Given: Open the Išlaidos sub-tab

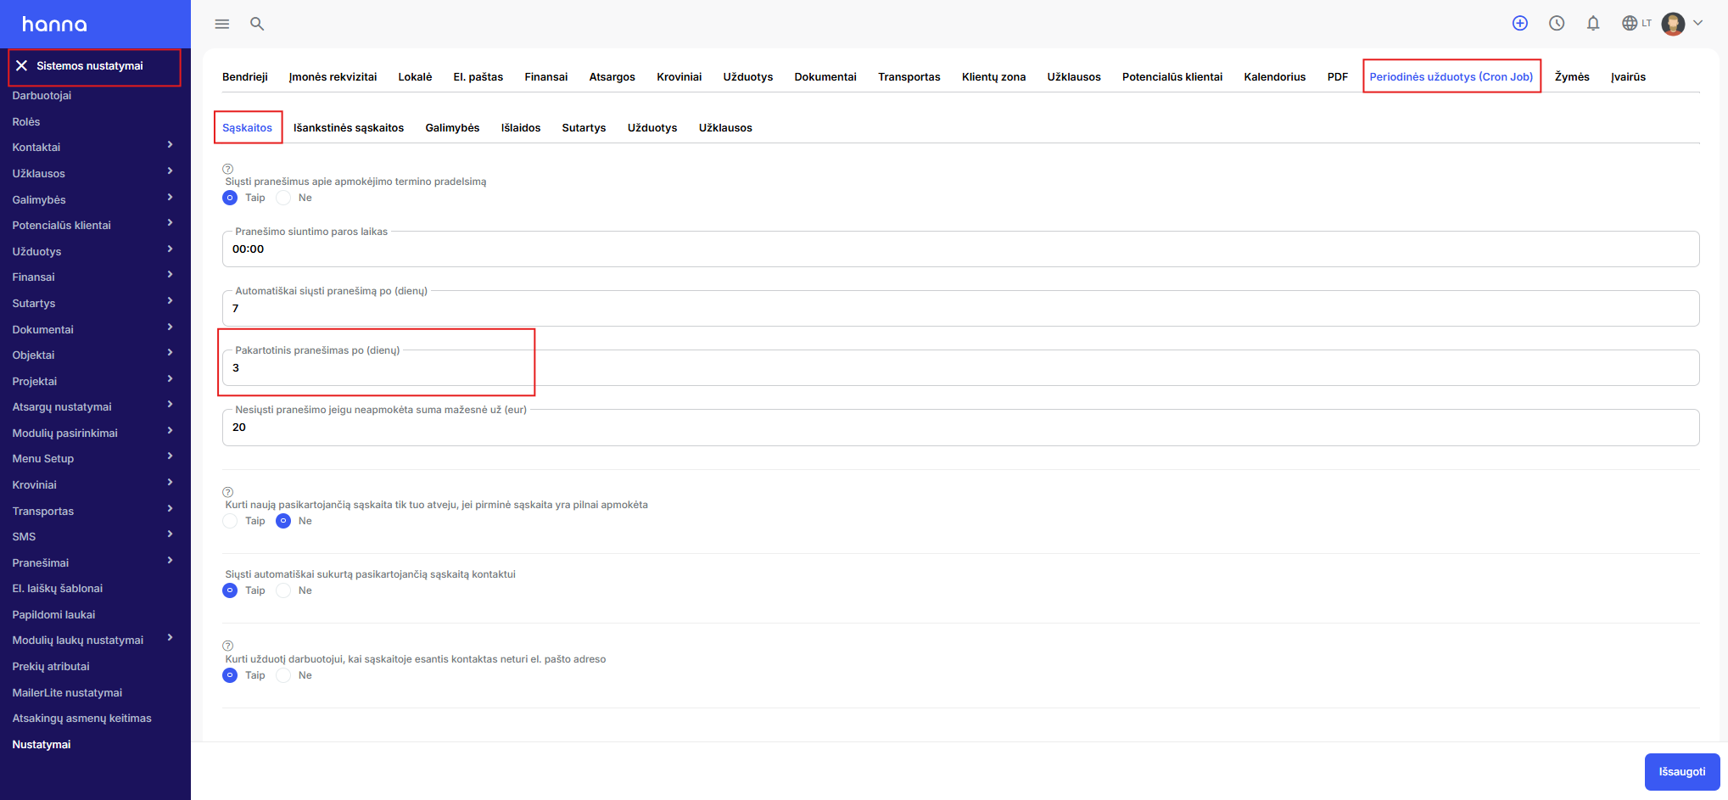Looking at the screenshot, I should click(x=521, y=127).
